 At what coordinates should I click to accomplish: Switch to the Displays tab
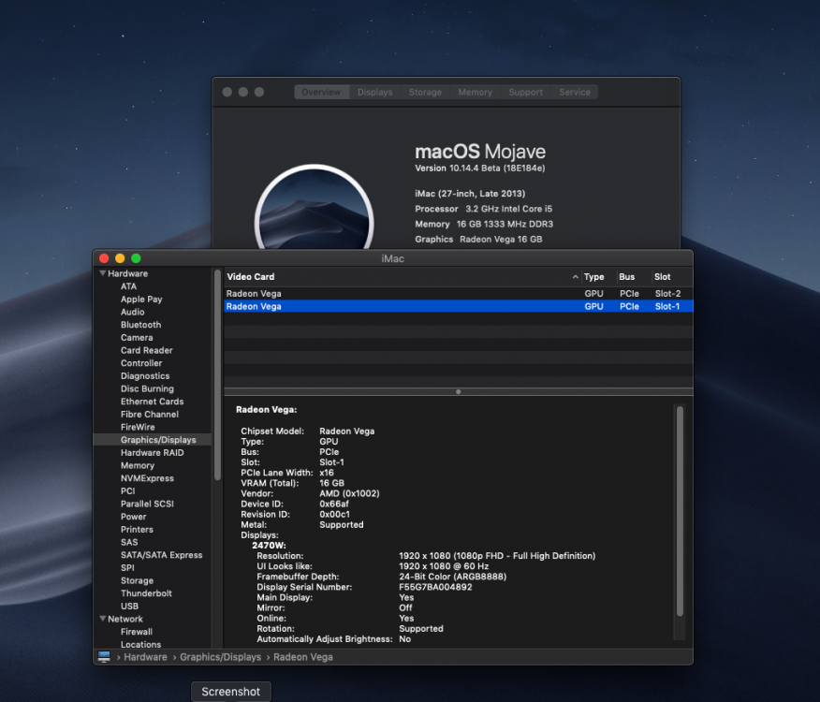click(375, 92)
